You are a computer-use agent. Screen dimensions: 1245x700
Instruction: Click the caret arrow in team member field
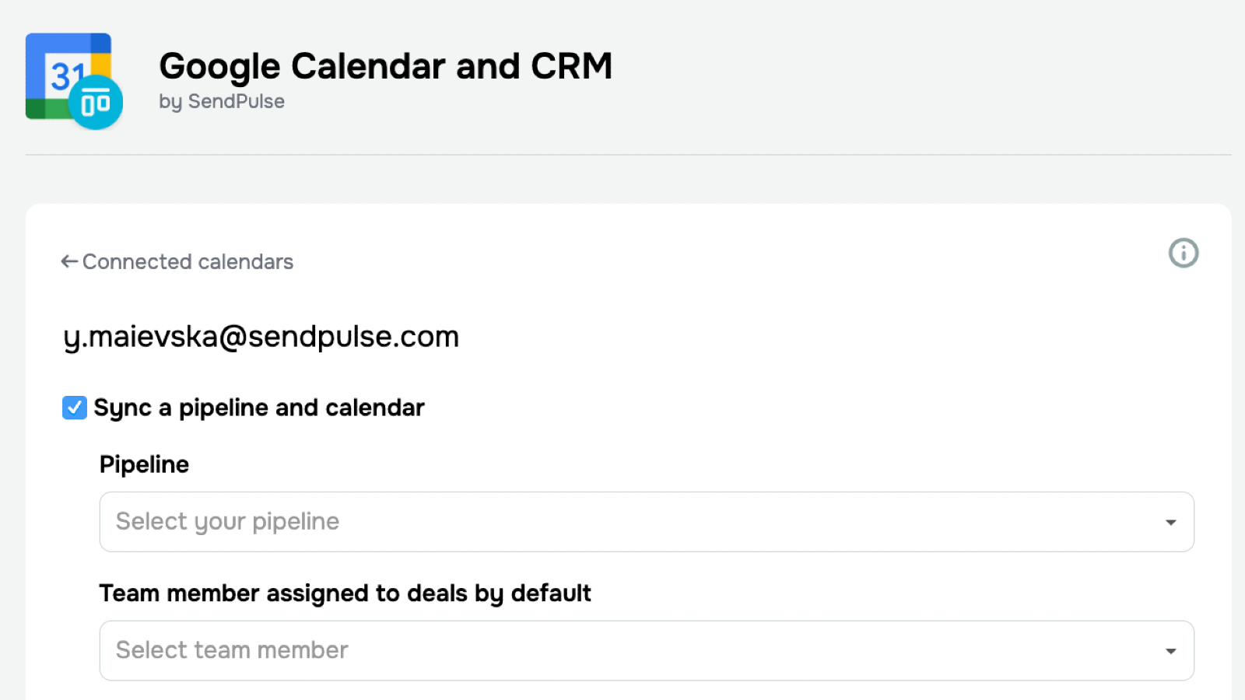1170,652
